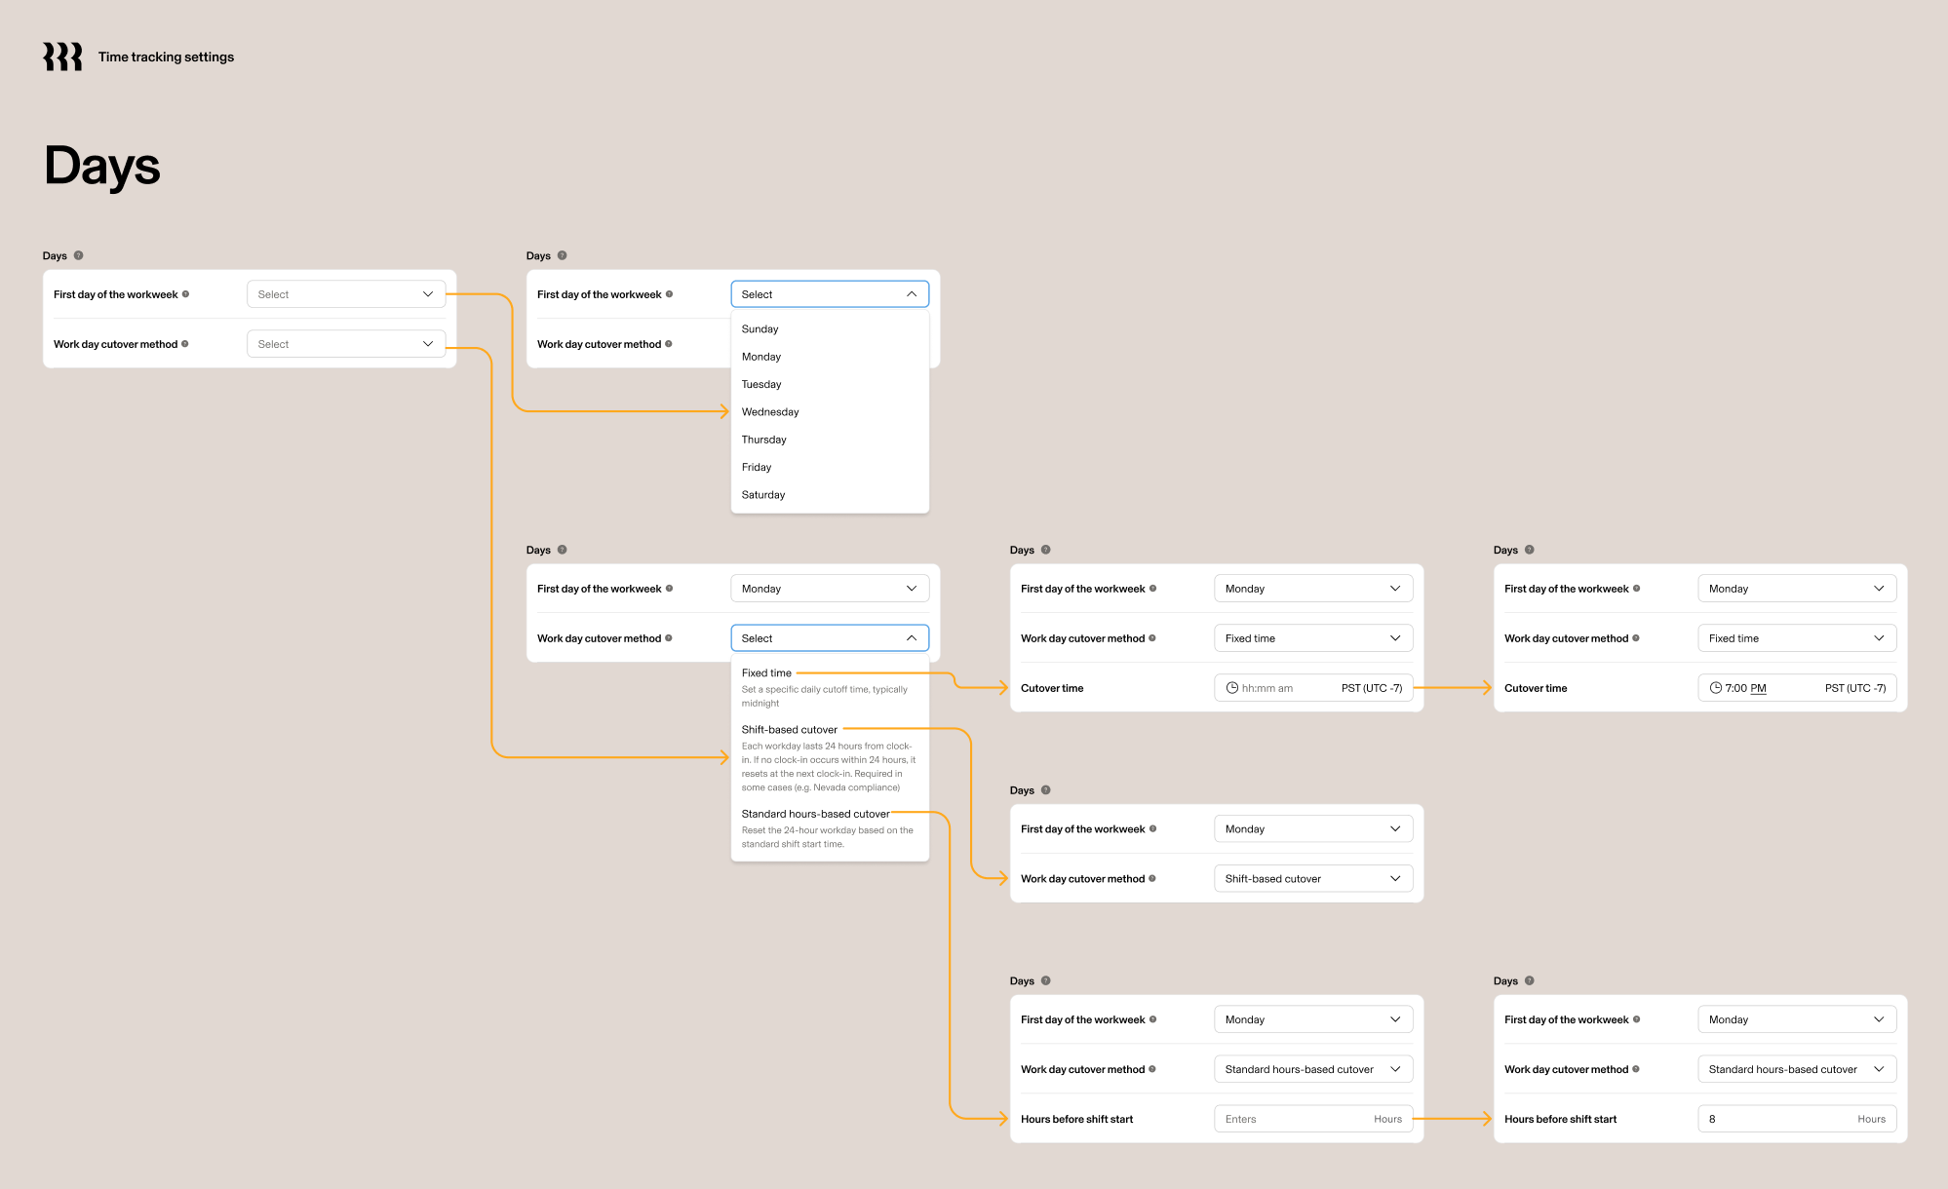Collapse the open First day dropdown above the weekday list
The height and width of the screenshot is (1189, 1948).
830,294
